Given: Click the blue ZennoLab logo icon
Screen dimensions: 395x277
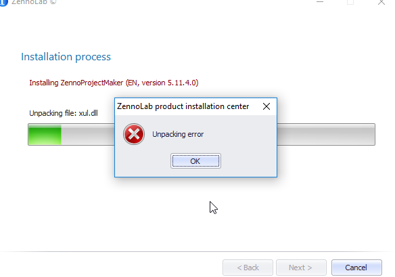Looking at the screenshot, I should (x=3, y=3).
